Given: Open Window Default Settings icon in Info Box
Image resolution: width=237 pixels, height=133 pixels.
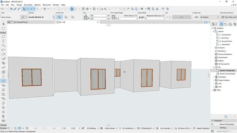Looking at the screenshot, I should coord(23,17).
